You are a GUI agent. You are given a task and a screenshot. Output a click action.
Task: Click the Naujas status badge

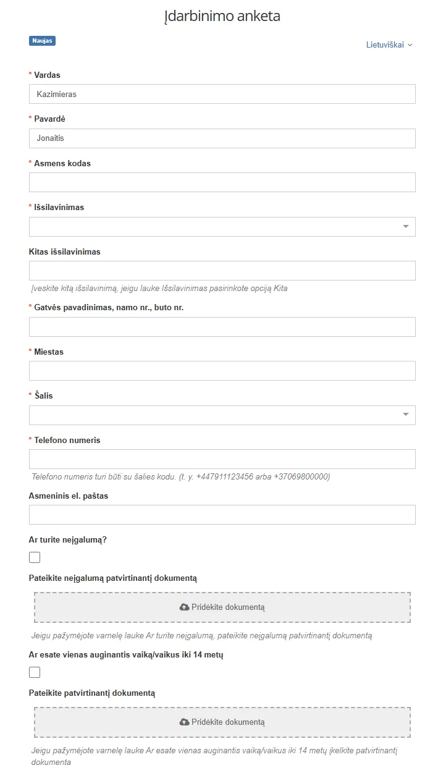click(42, 40)
